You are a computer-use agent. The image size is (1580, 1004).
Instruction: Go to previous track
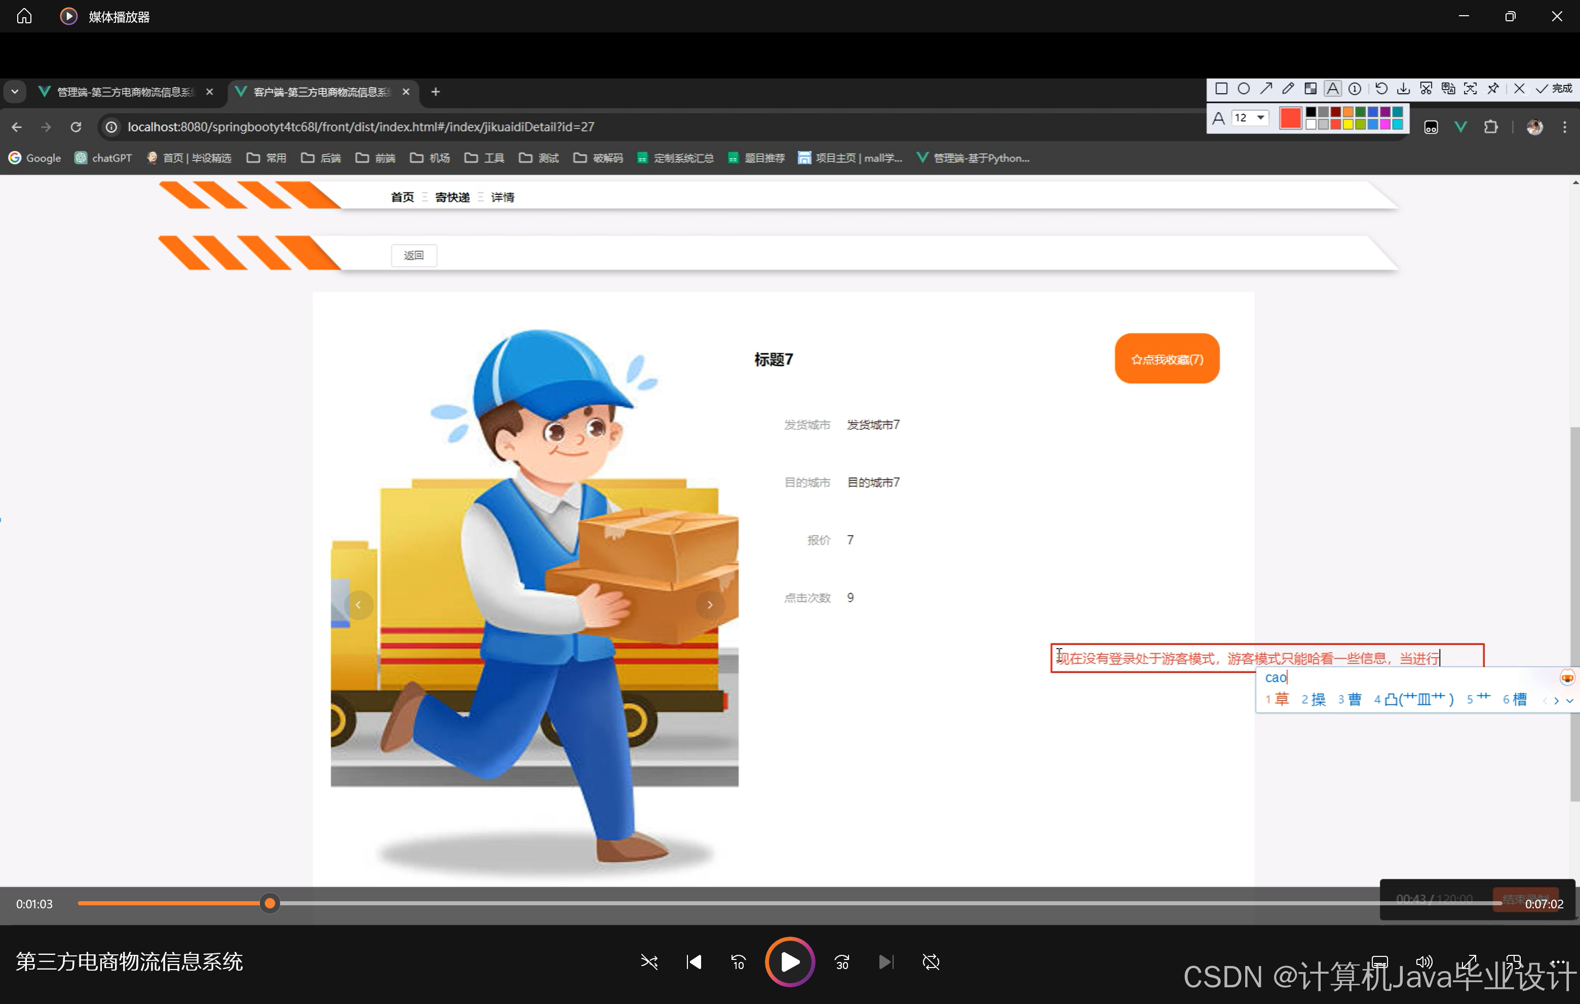tap(693, 962)
